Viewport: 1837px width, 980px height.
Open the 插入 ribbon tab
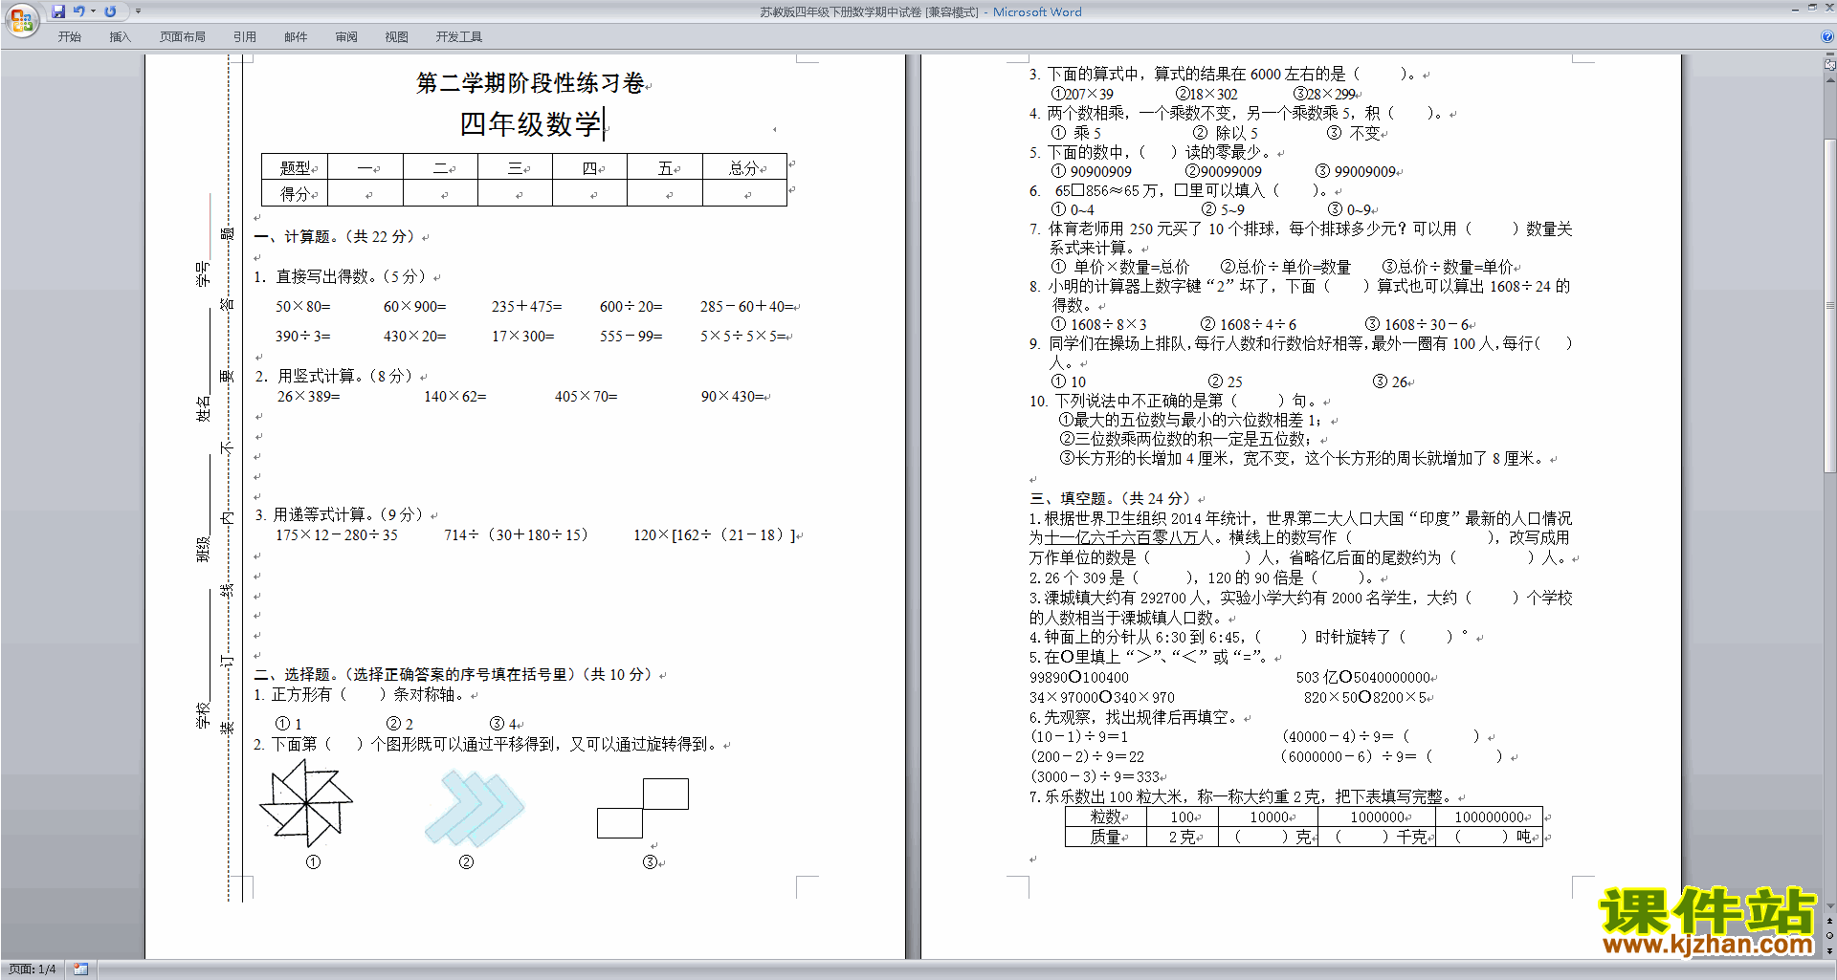click(120, 37)
